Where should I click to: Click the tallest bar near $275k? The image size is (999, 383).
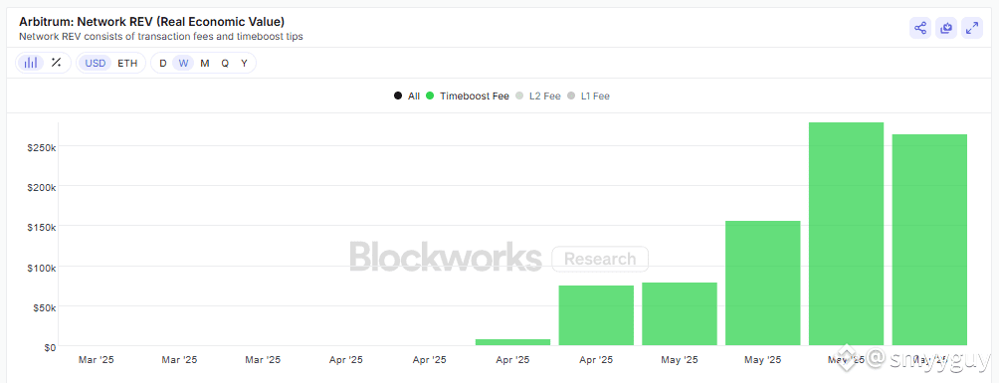[x=846, y=234]
